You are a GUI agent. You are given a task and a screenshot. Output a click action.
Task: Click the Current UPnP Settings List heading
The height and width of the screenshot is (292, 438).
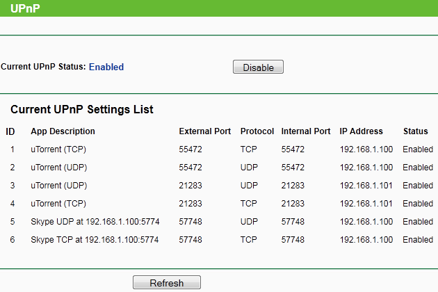point(82,110)
